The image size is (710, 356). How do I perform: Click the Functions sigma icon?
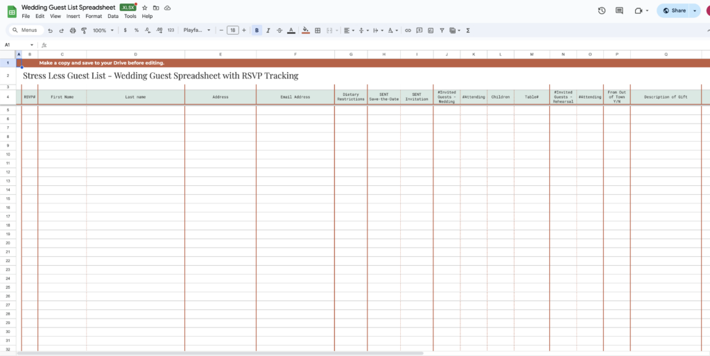468,31
